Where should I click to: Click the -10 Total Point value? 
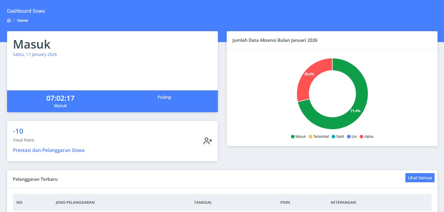click(18, 131)
